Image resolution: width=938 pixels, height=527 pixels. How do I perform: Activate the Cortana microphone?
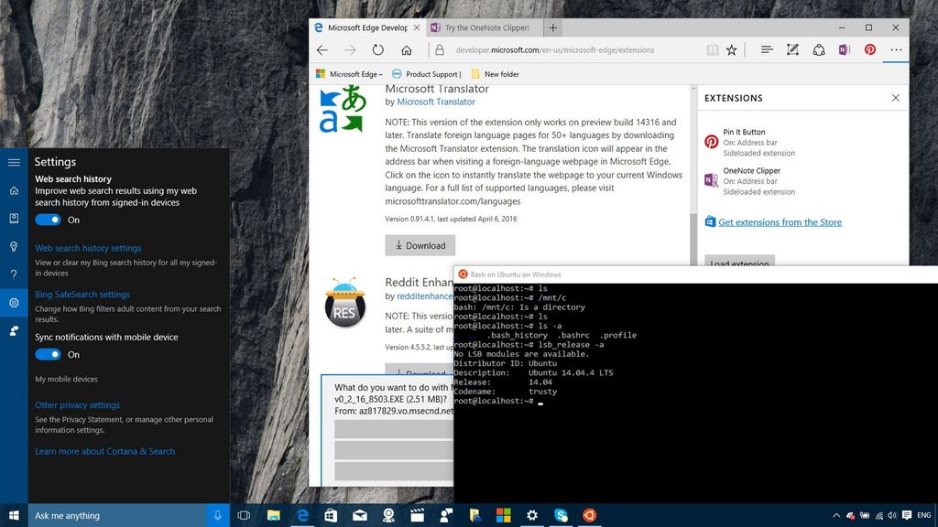(x=216, y=515)
